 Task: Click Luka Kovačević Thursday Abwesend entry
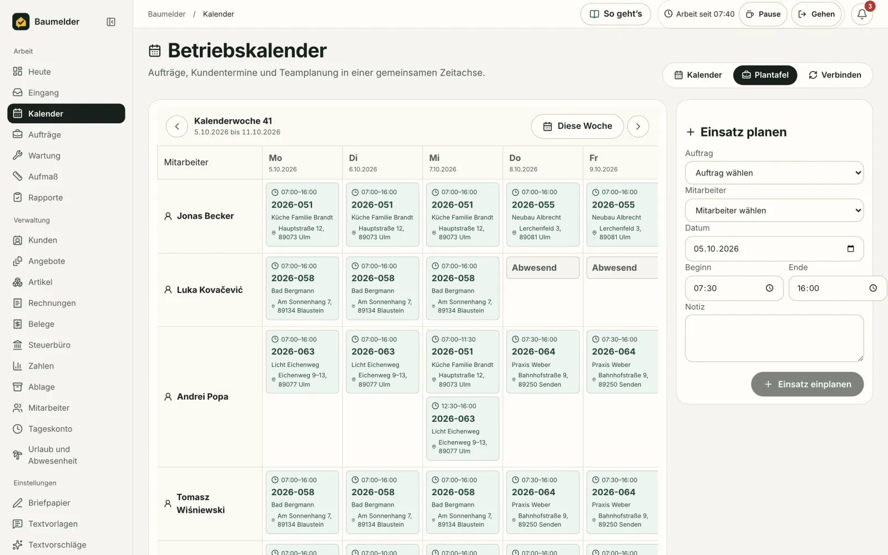coord(543,268)
